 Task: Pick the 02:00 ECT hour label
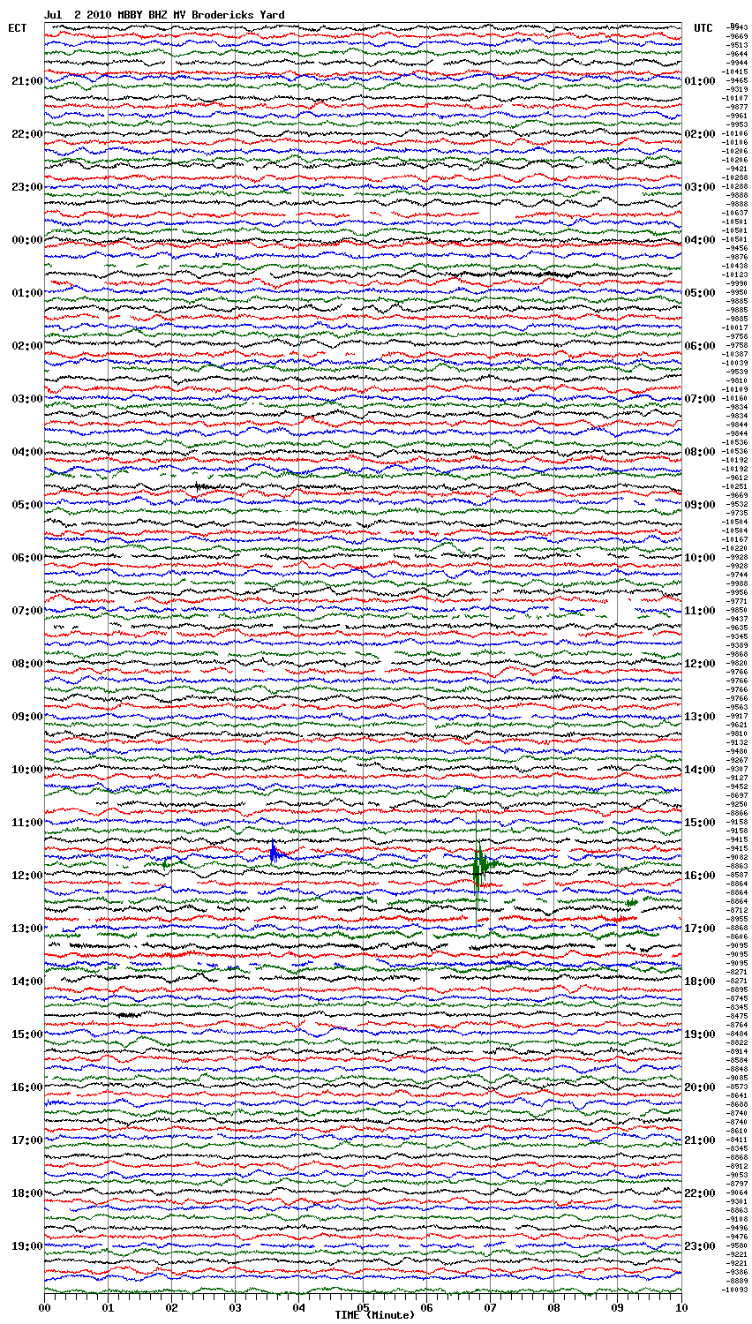(x=27, y=346)
